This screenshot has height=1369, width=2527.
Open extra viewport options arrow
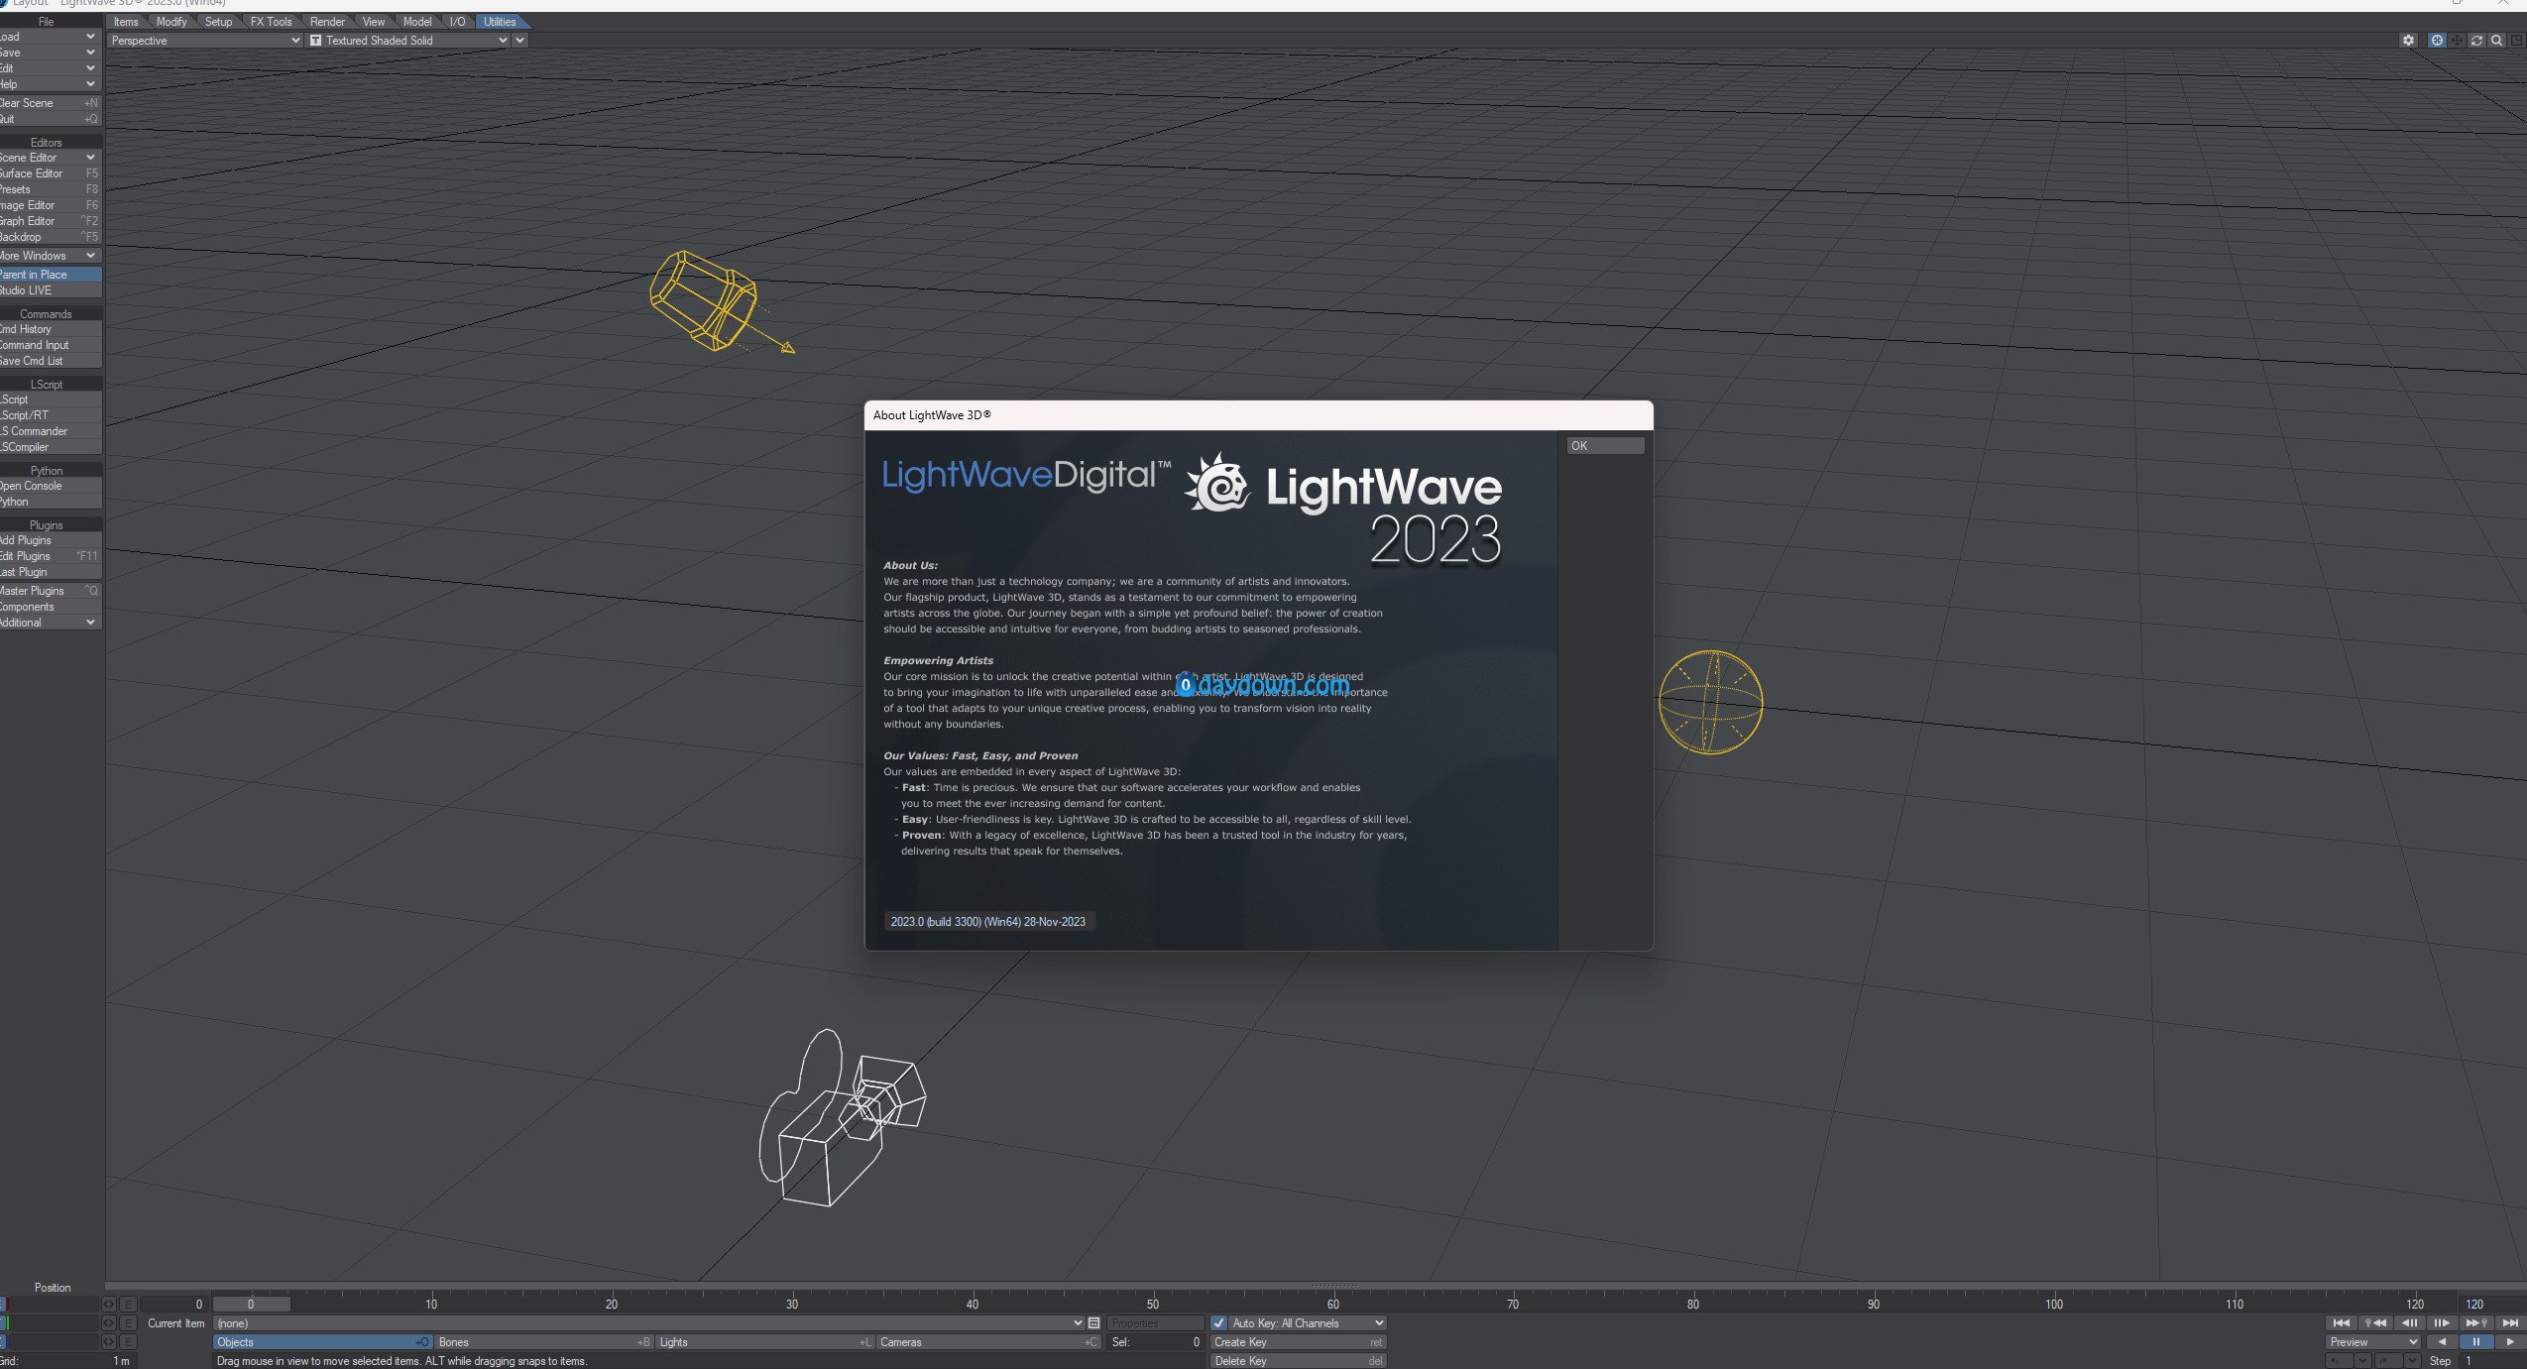(519, 41)
